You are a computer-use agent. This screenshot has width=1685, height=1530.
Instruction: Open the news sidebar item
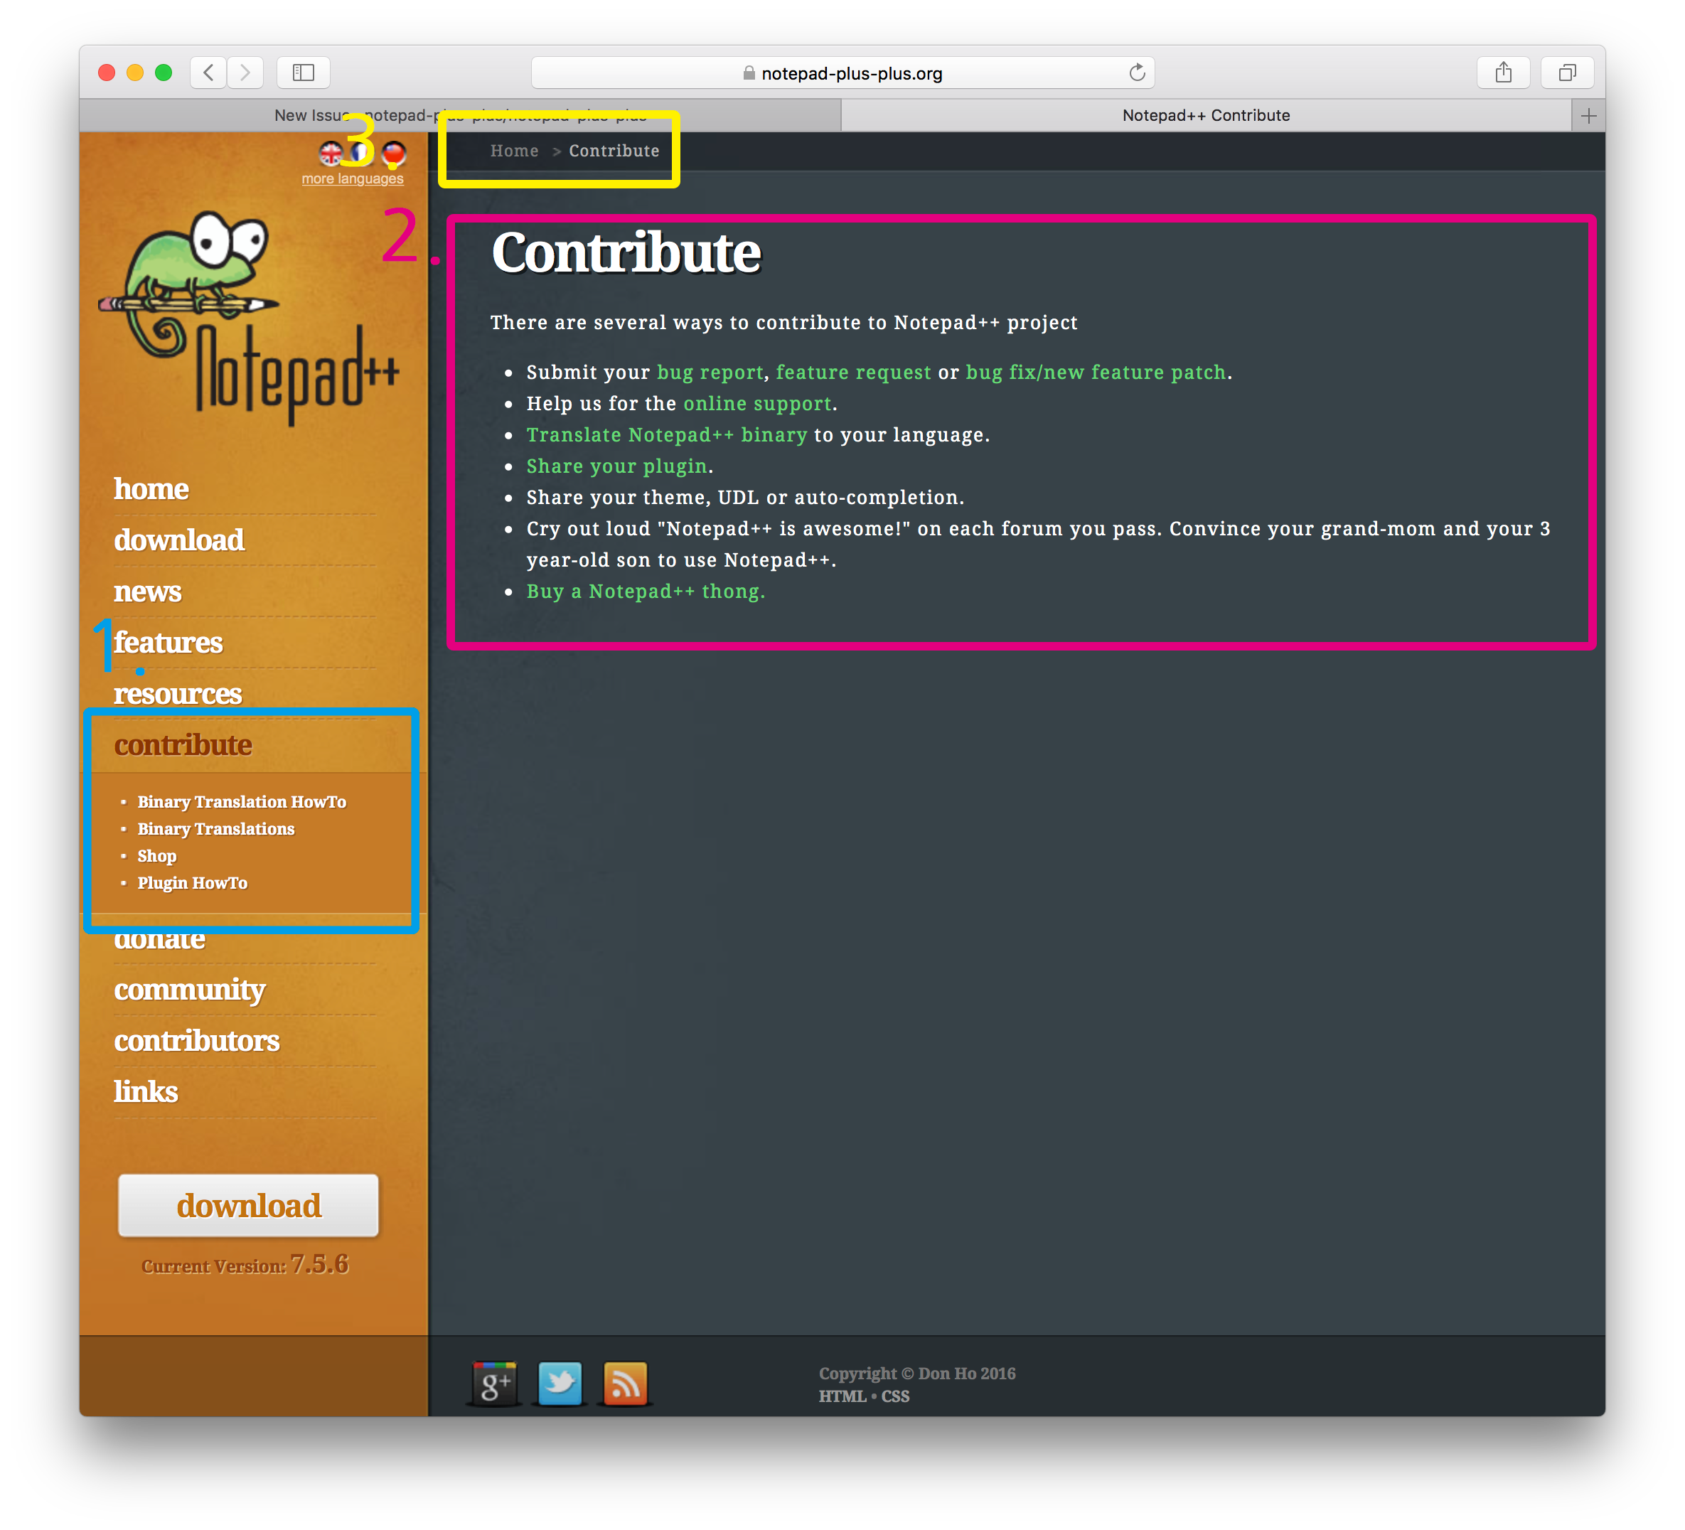(x=147, y=592)
